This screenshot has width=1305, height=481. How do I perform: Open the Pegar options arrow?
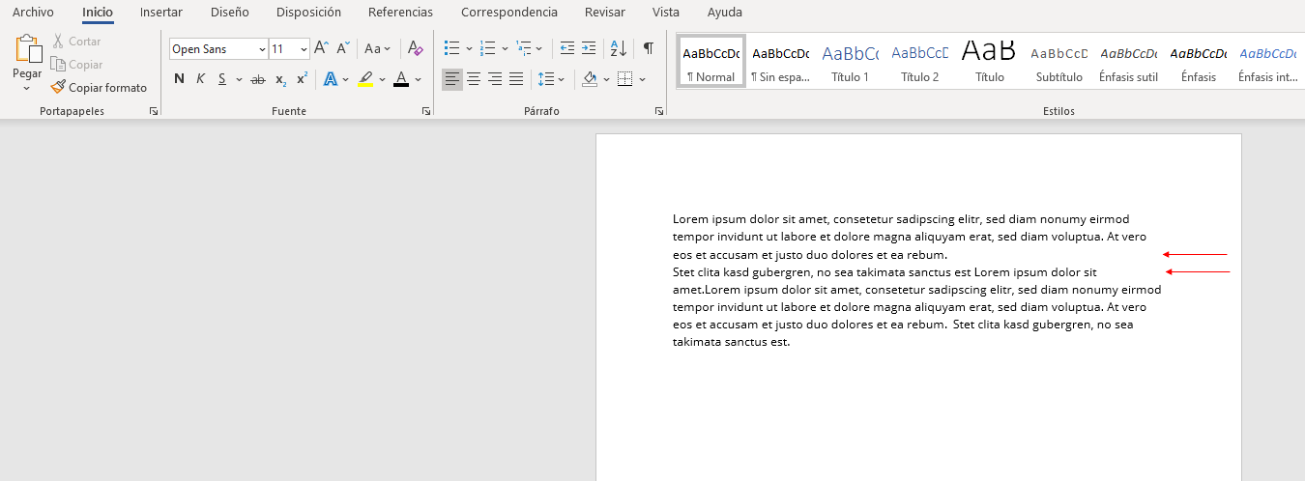point(27,88)
